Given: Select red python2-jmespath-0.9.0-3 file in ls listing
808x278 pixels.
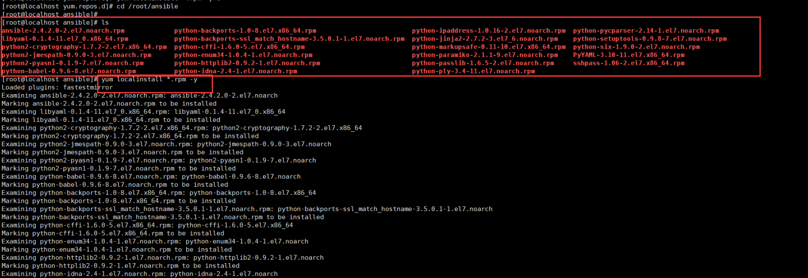Looking at the screenshot, I should [x=76, y=55].
